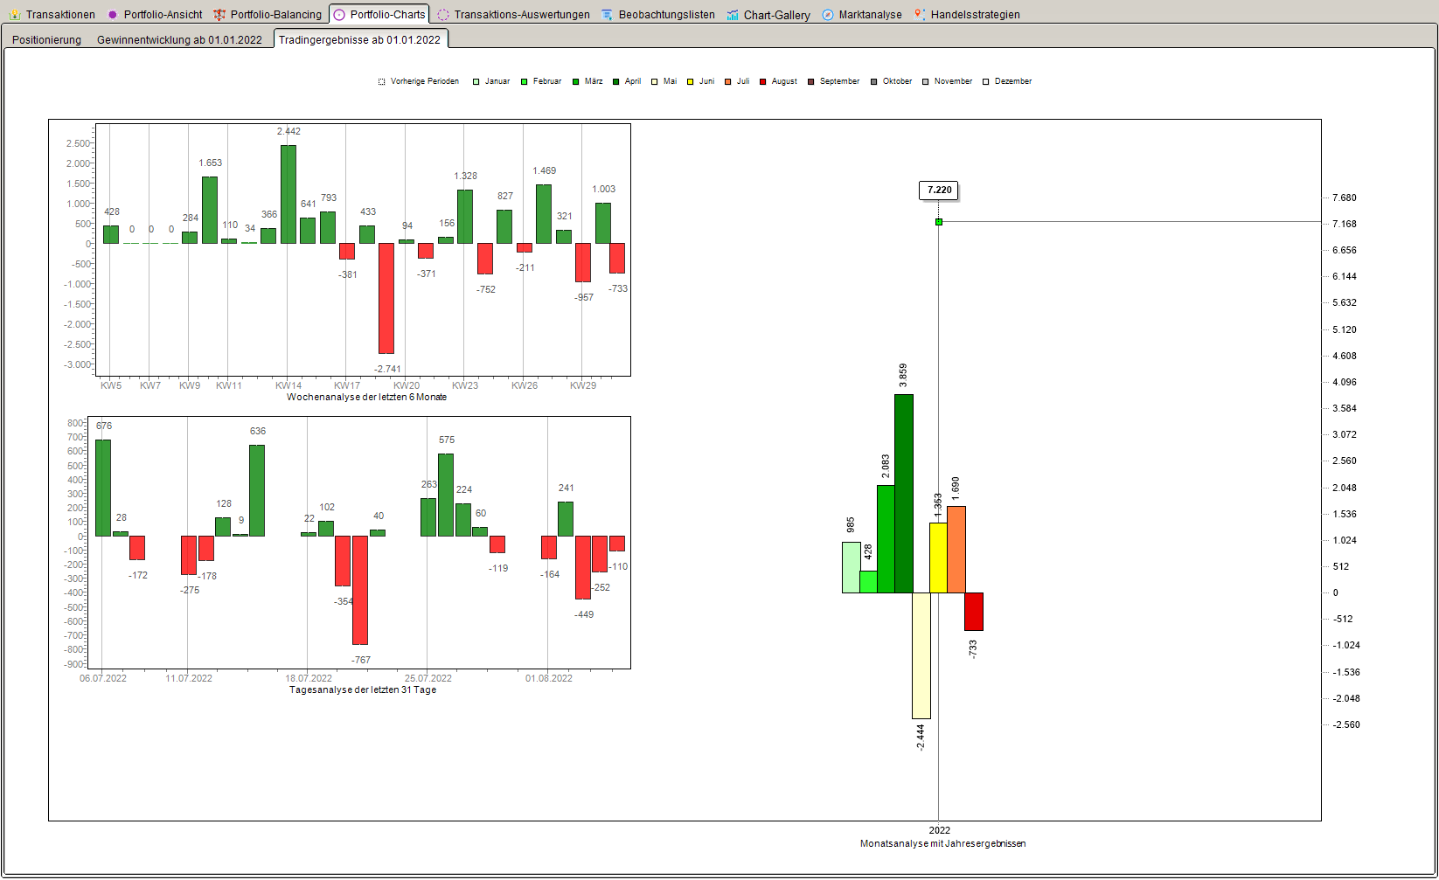Click the Wochenanalyse der letzten 6 Monate title
1439x880 pixels.
[366, 398]
